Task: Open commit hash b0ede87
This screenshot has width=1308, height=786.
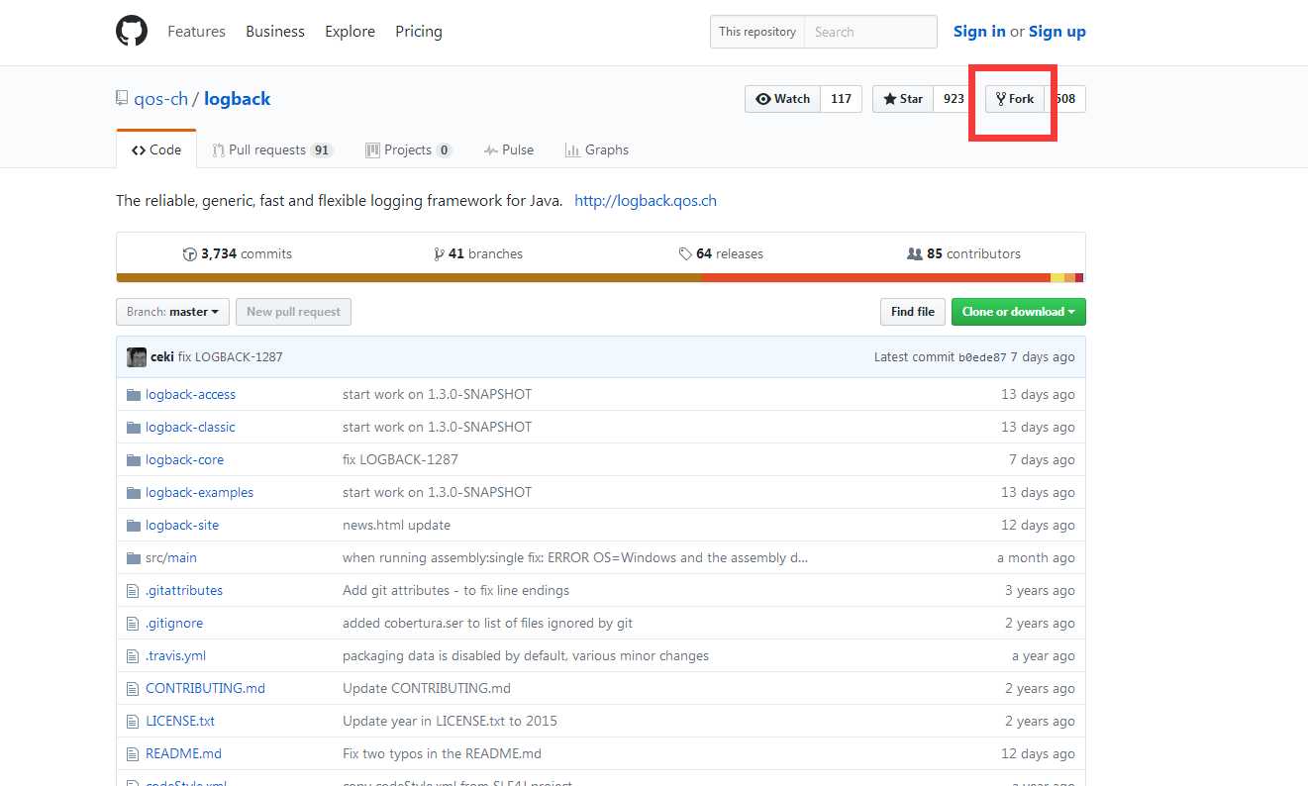Action: pos(982,357)
